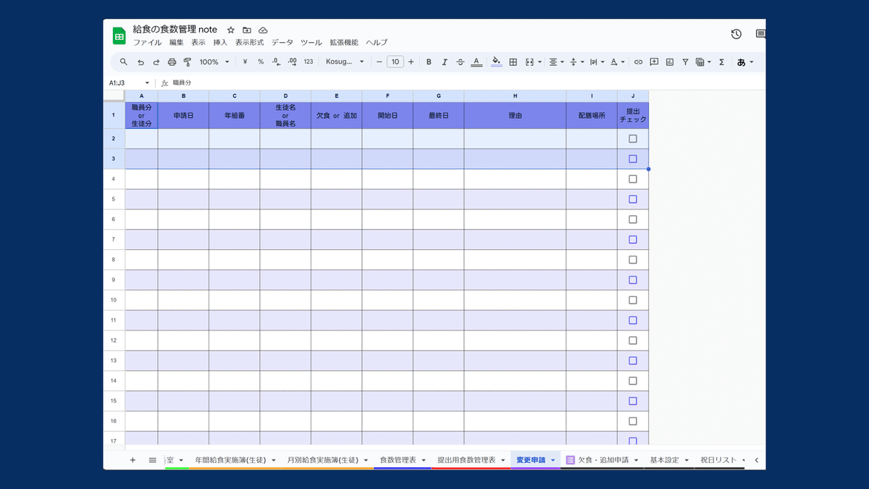Open the input tools あ dropdown

click(x=745, y=62)
